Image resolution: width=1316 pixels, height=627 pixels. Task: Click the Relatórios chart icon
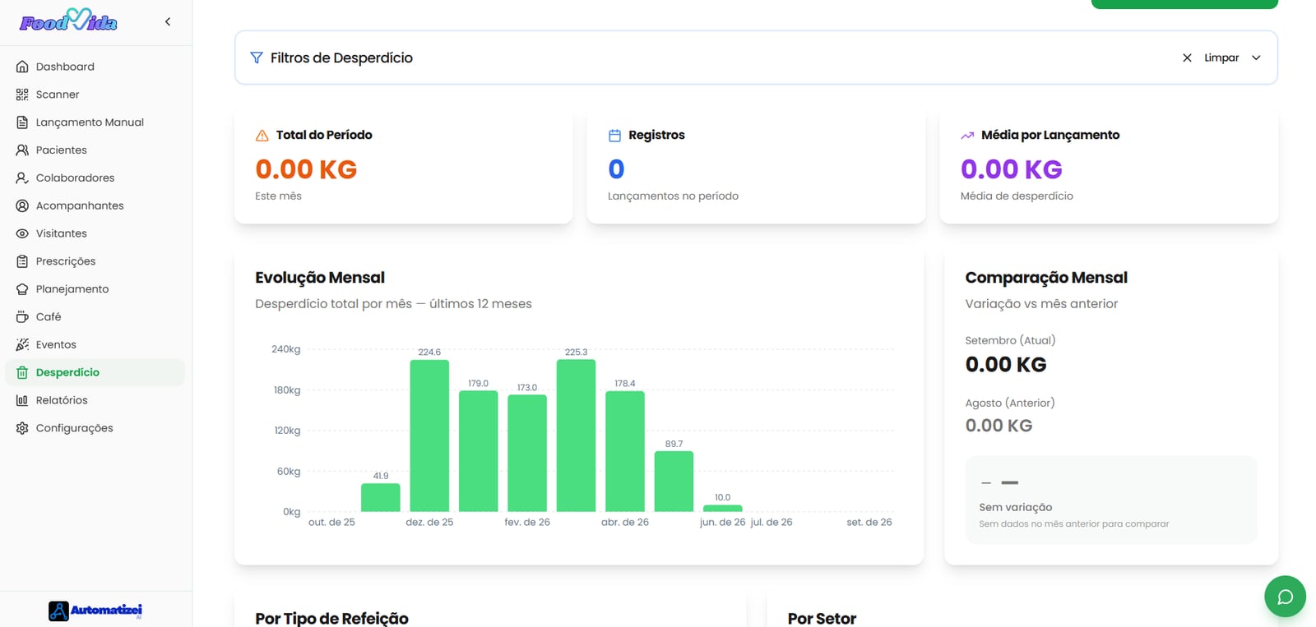point(22,400)
